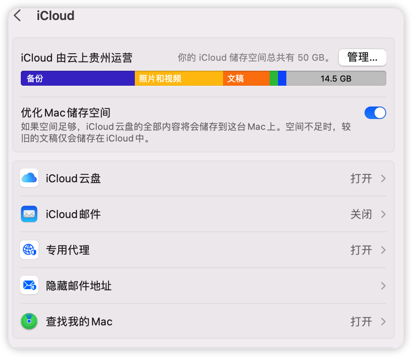Click the 打开 label beside iCloud云盘

[362, 178]
